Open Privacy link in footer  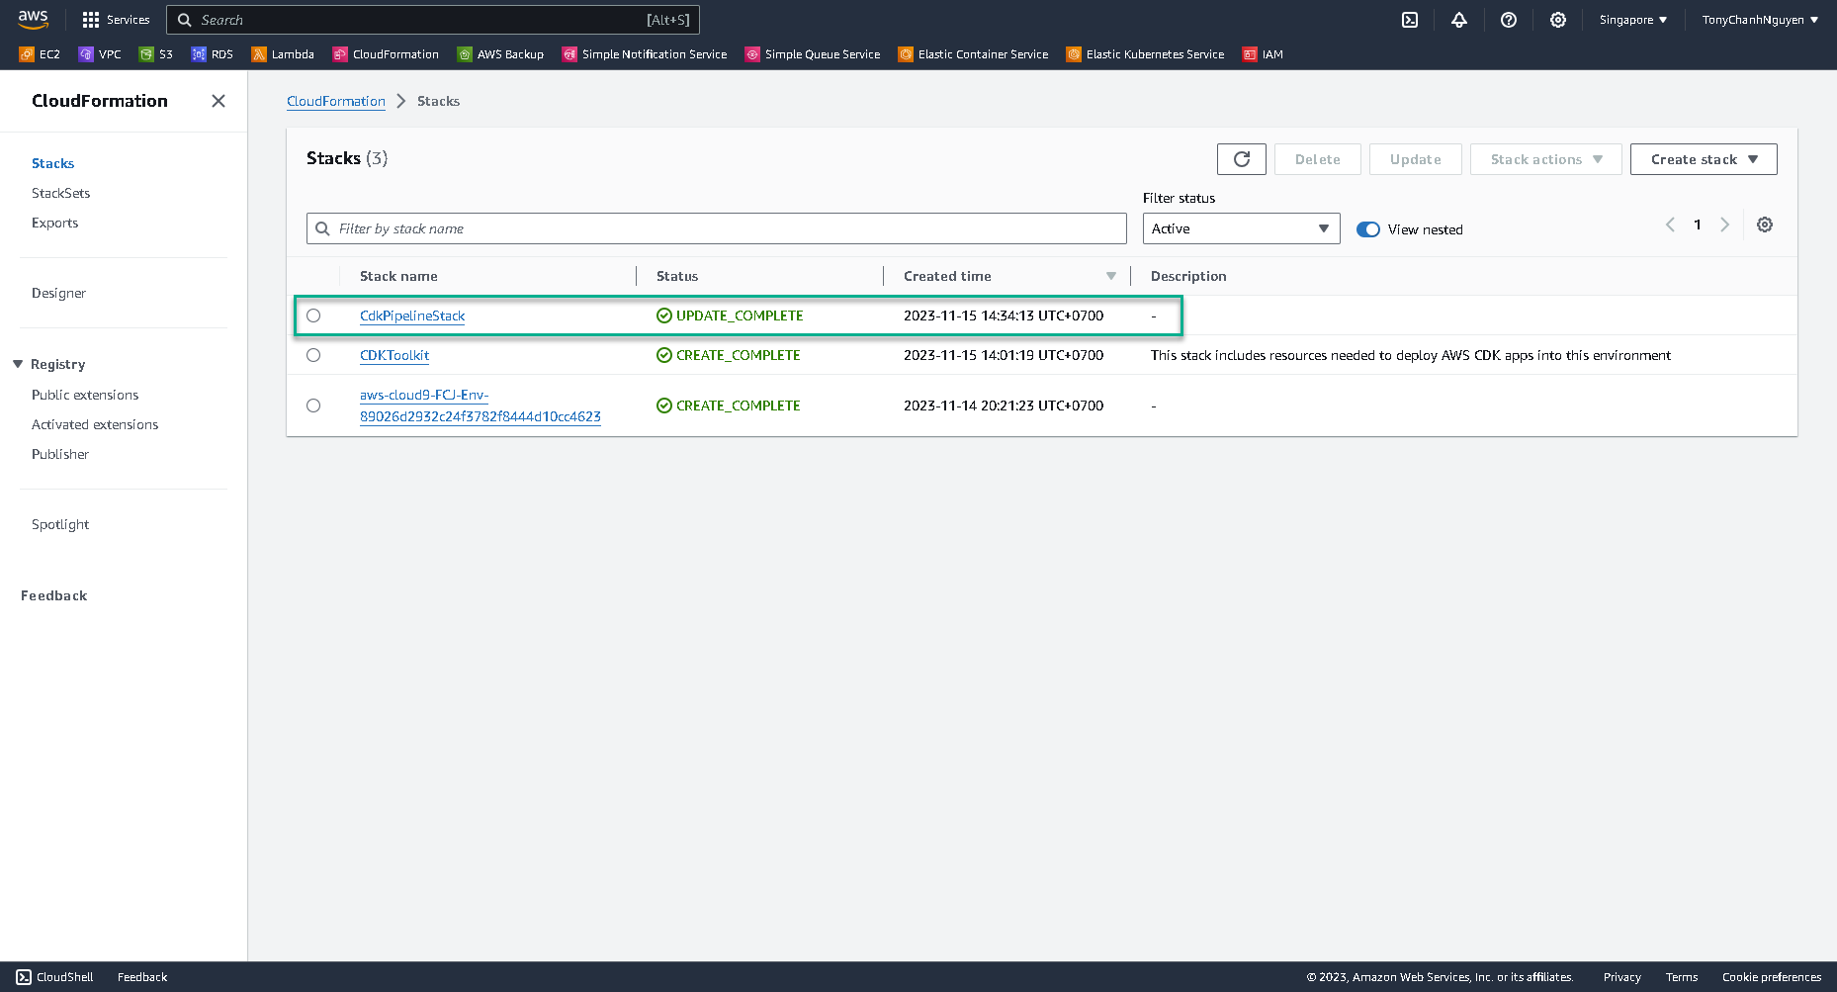tap(1622, 977)
